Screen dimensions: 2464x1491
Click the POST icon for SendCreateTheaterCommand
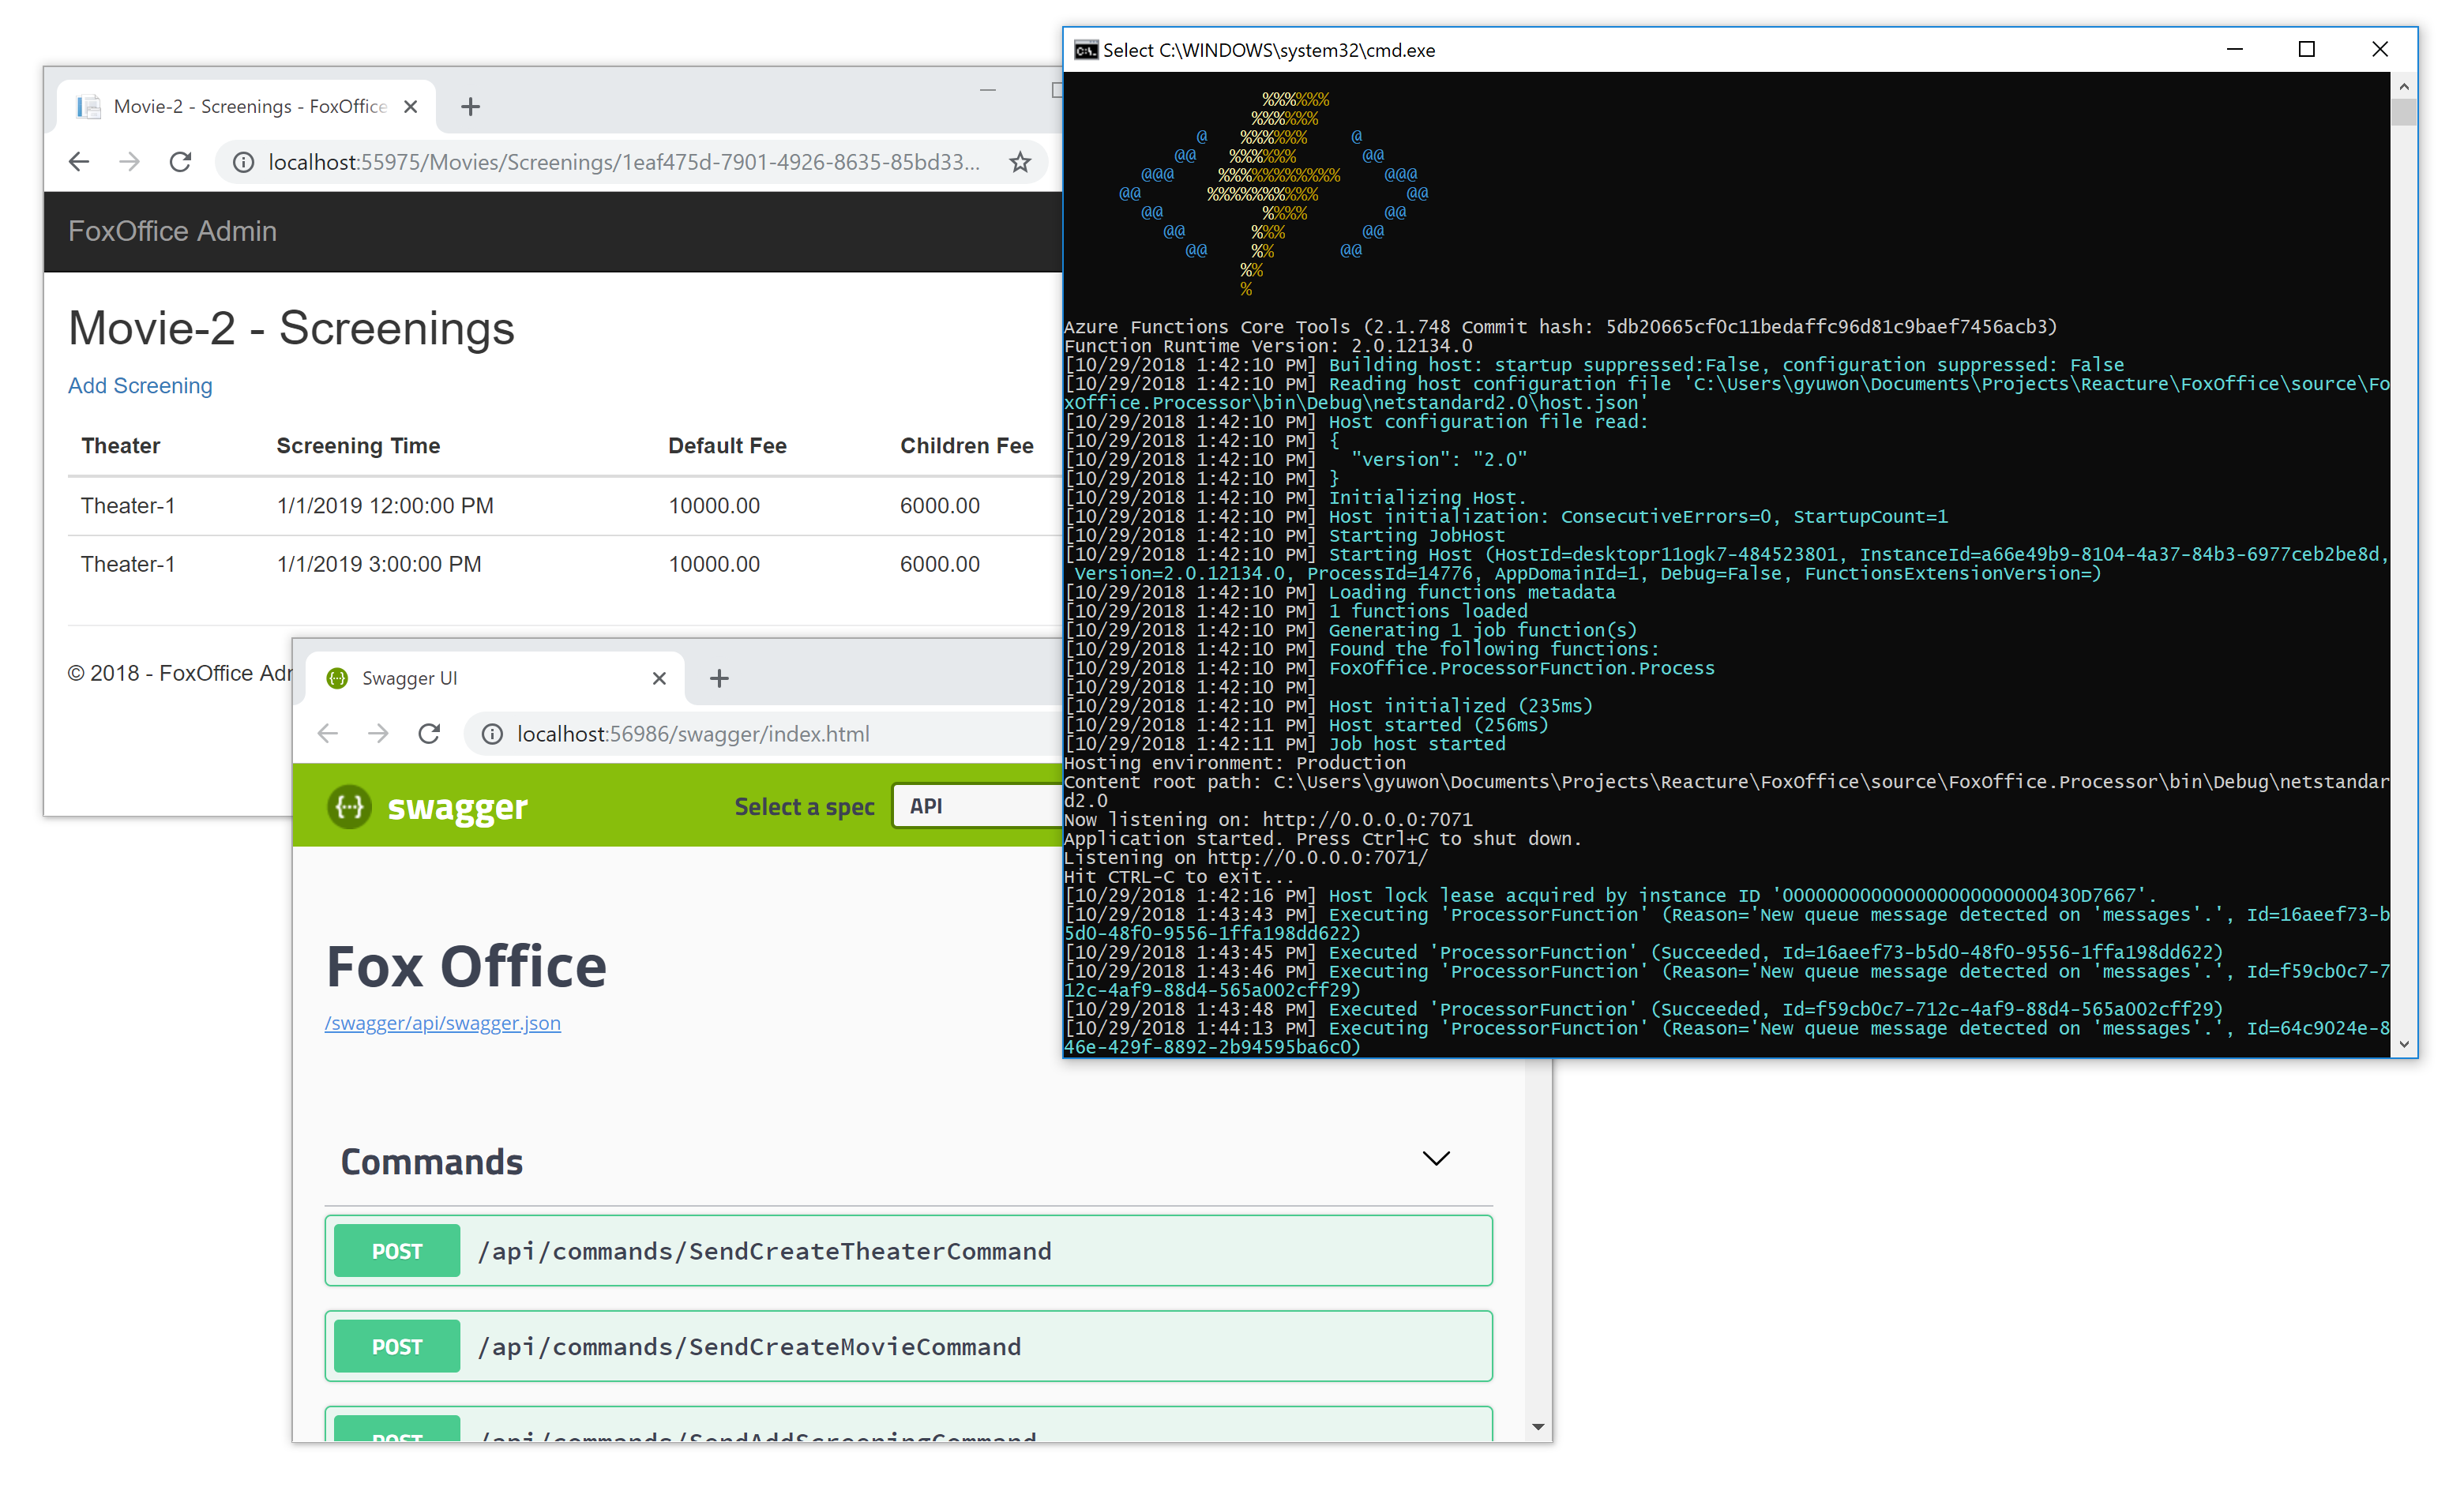pyautogui.click(x=396, y=1250)
